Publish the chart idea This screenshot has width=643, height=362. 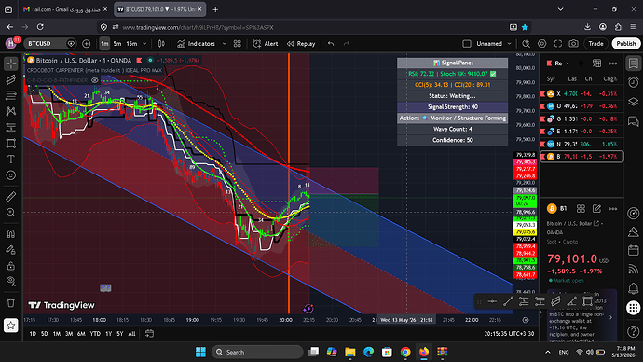click(x=626, y=44)
